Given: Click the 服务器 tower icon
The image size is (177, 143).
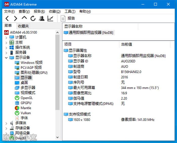Looking at the screenshot, I should (12, 53).
